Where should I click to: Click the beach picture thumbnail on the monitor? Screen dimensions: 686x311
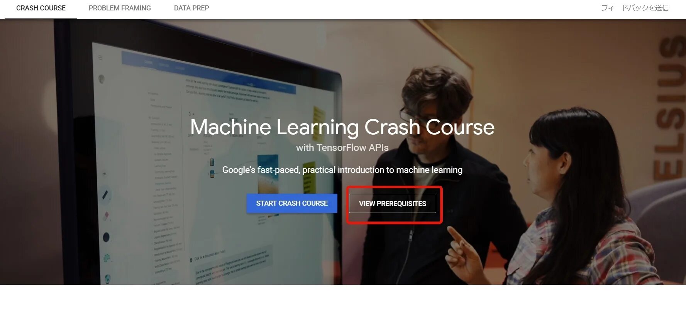coord(268,174)
